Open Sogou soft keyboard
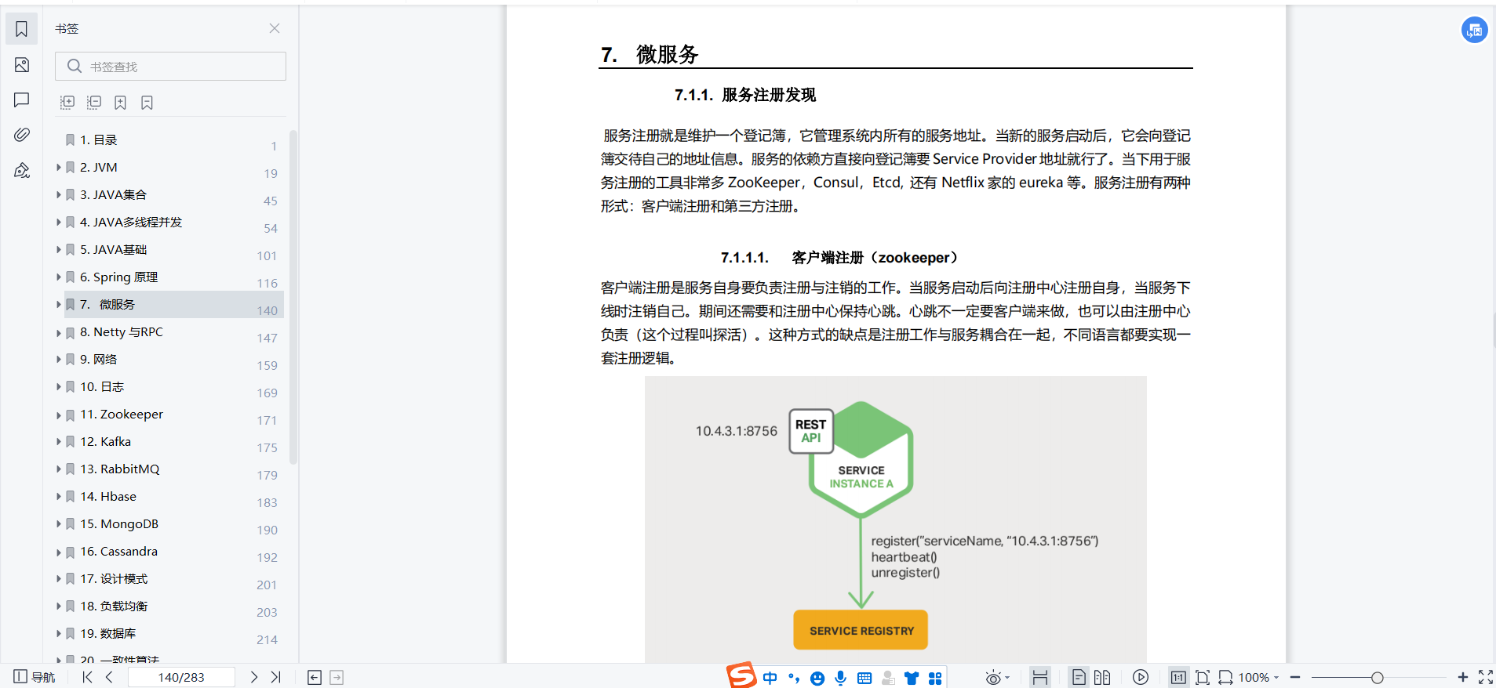The width and height of the screenshot is (1496, 688). pyautogui.click(x=864, y=678)
